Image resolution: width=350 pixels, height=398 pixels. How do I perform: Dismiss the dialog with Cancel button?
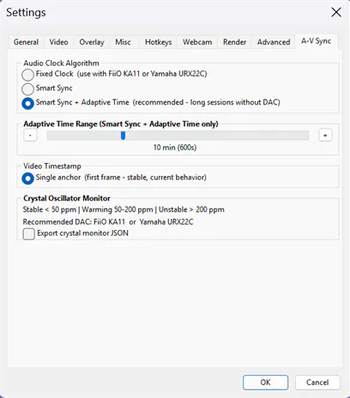click(317, 383)
